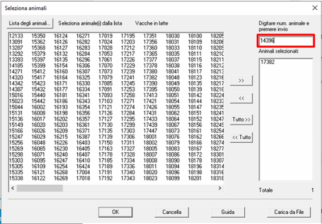Select animal 18224 in the list
This screenshot has width=322, height=224.
(217, 96)
